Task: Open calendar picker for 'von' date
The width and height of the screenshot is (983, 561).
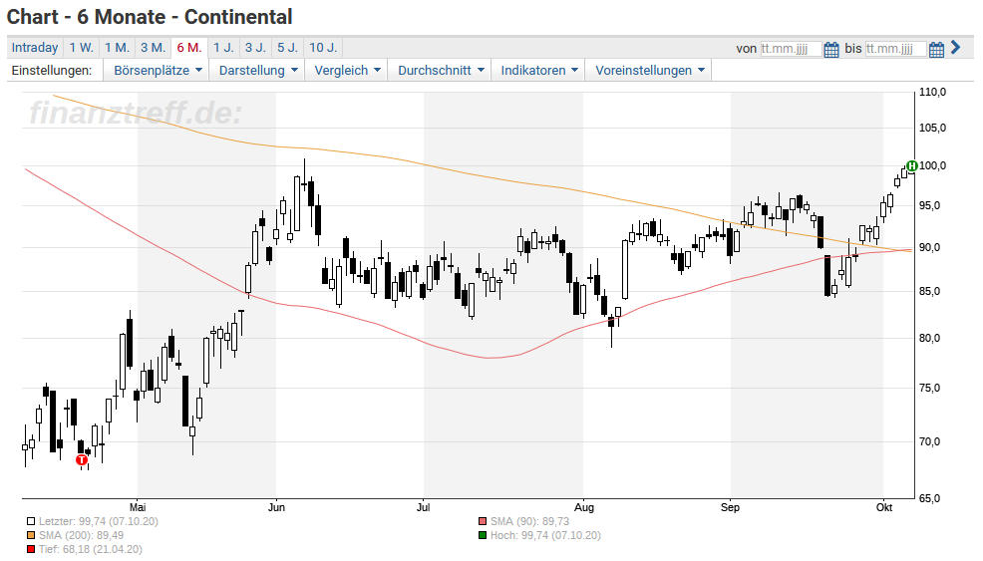Action: click(831, 50)
